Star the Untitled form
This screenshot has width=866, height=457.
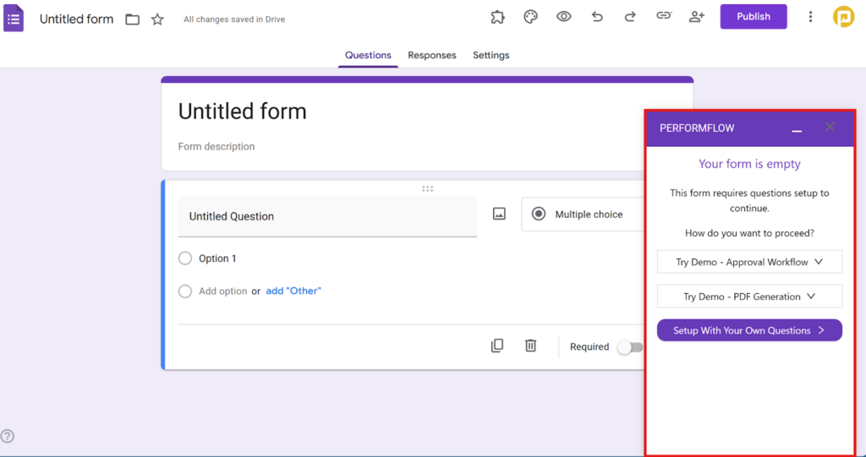(157, 19)
